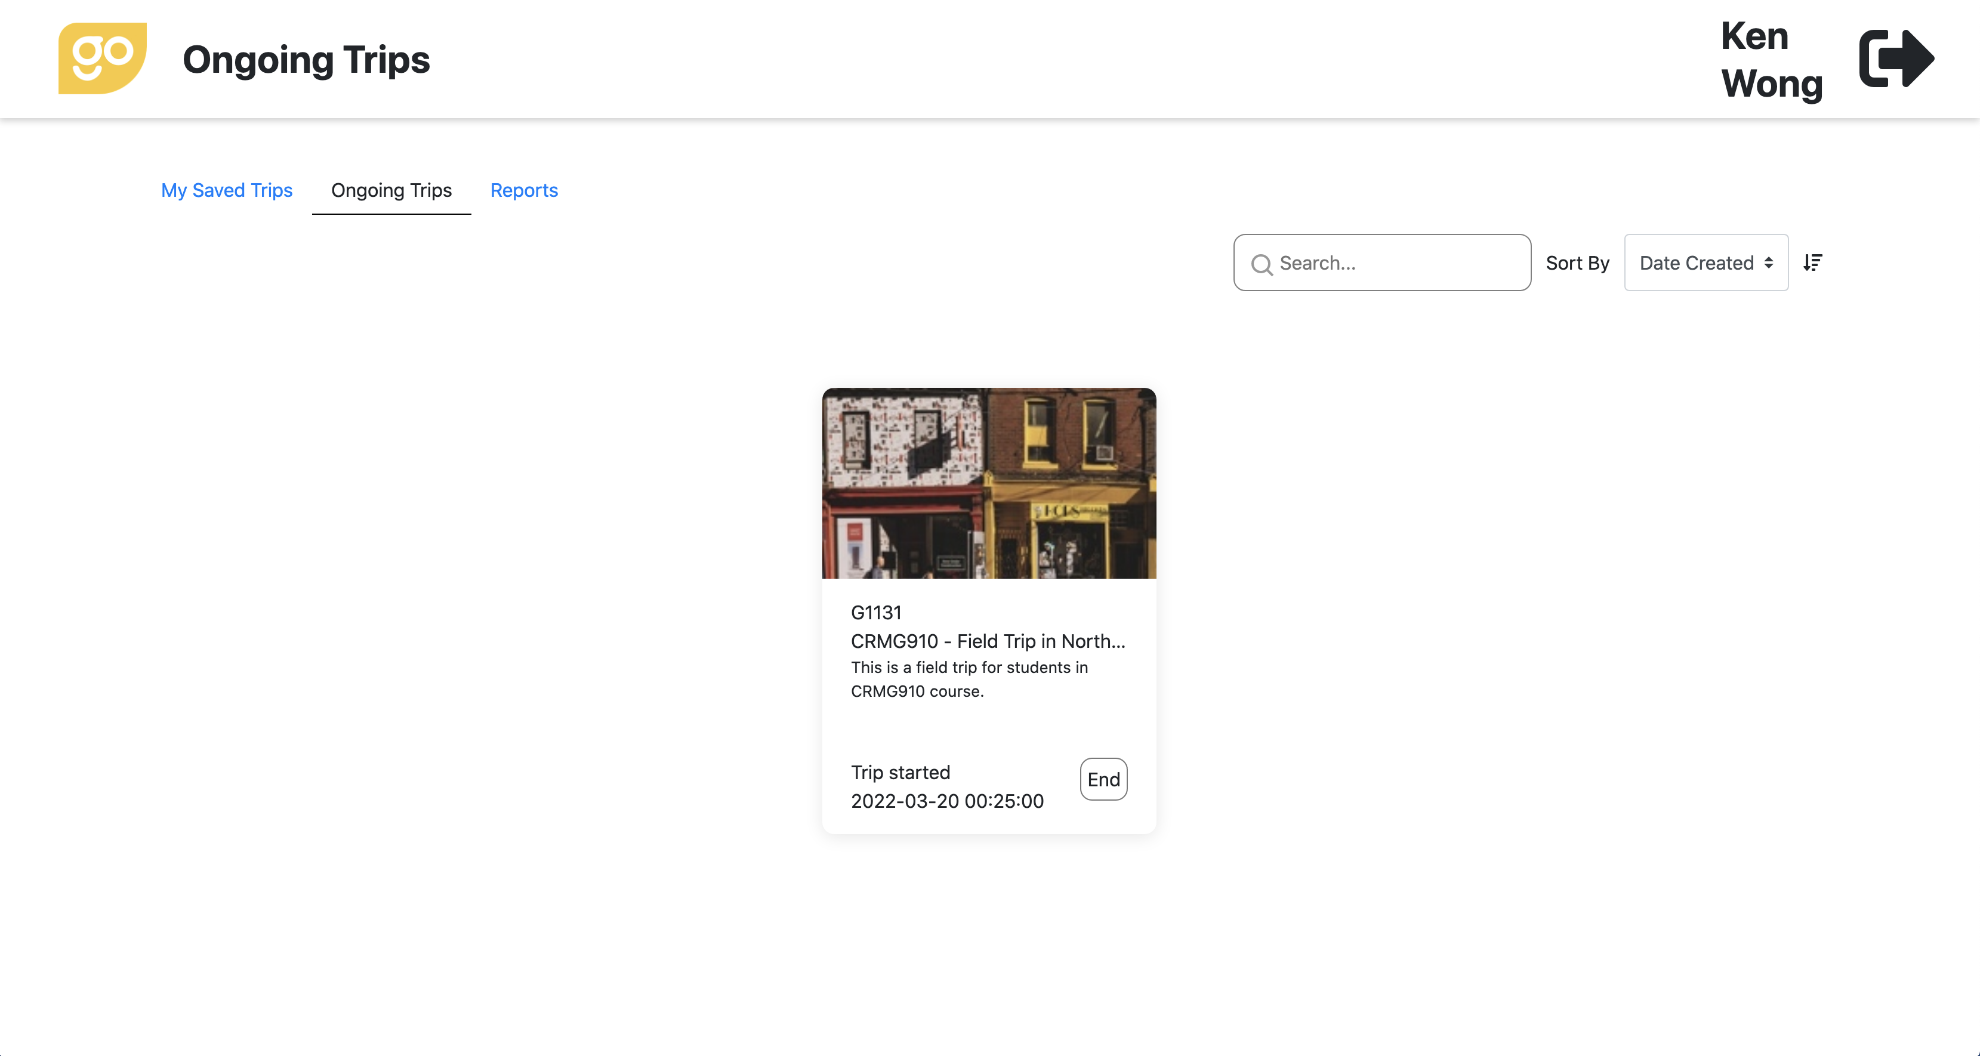This screenshot has width=1980, height=1056.
Task: Click the yellow Go logo icon
Action: (103, 58)
